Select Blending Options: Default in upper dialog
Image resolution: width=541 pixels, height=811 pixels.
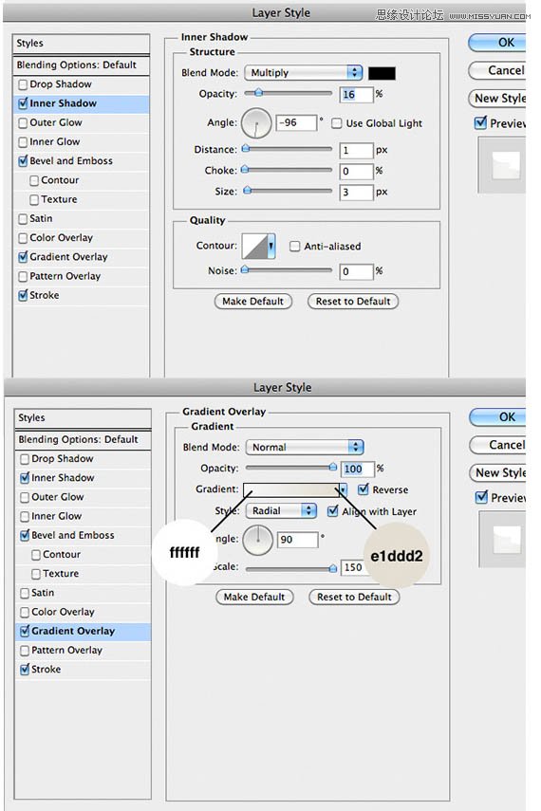tap(82, 65)
